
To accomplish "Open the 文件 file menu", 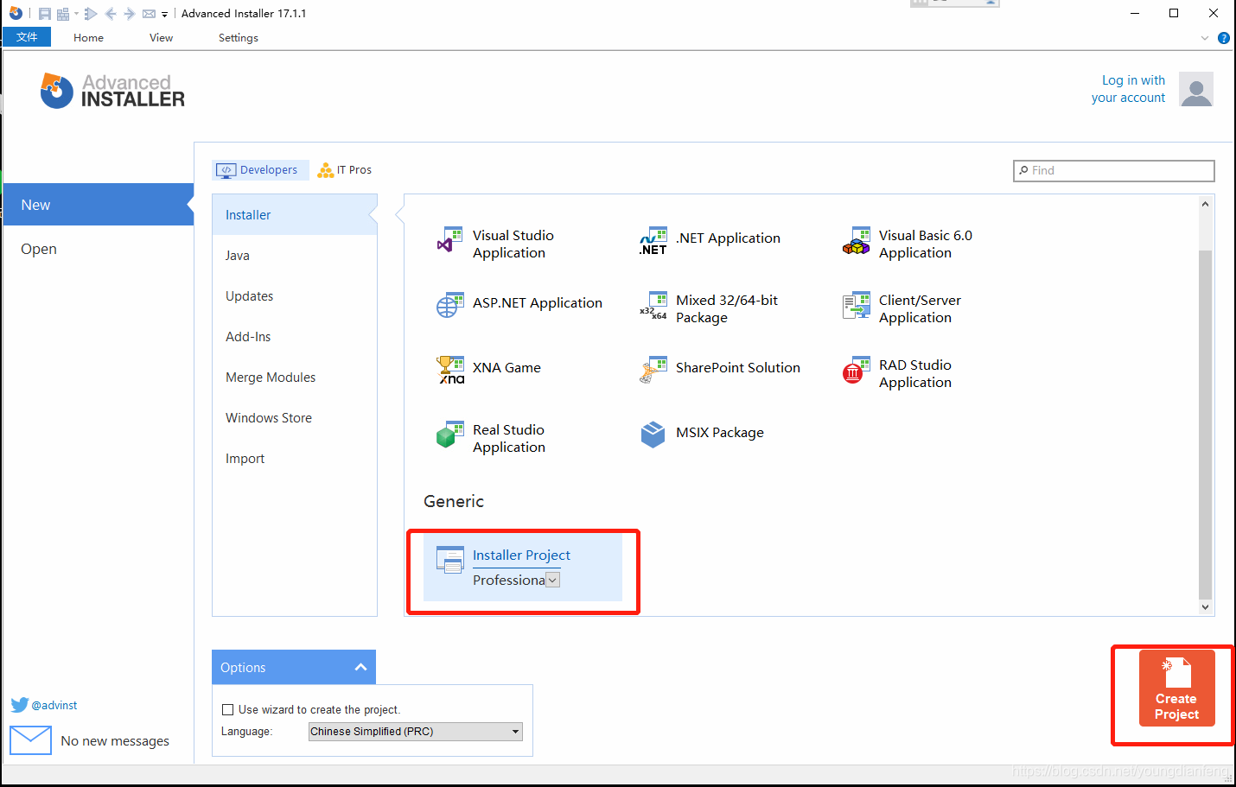I will coord(27,37).
